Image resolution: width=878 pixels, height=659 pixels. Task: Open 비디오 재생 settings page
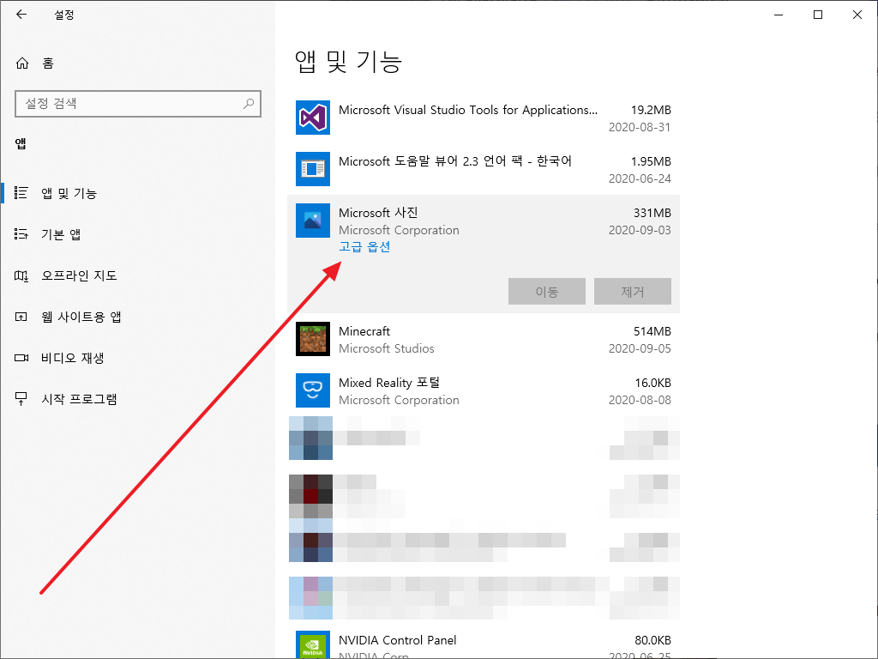tap(72, 358)
